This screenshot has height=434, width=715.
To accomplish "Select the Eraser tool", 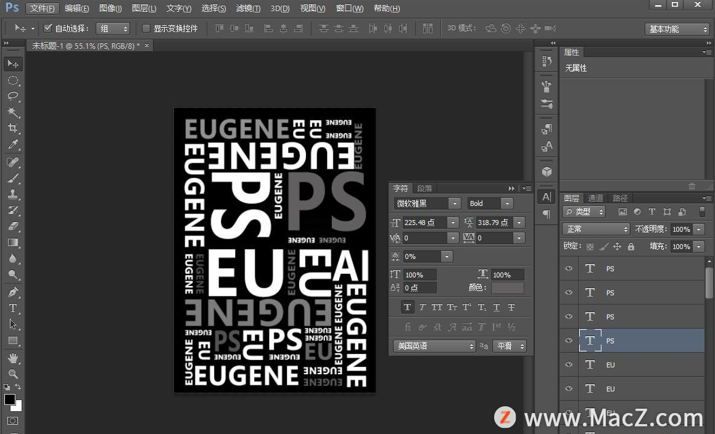I will [x=13, y=226].
